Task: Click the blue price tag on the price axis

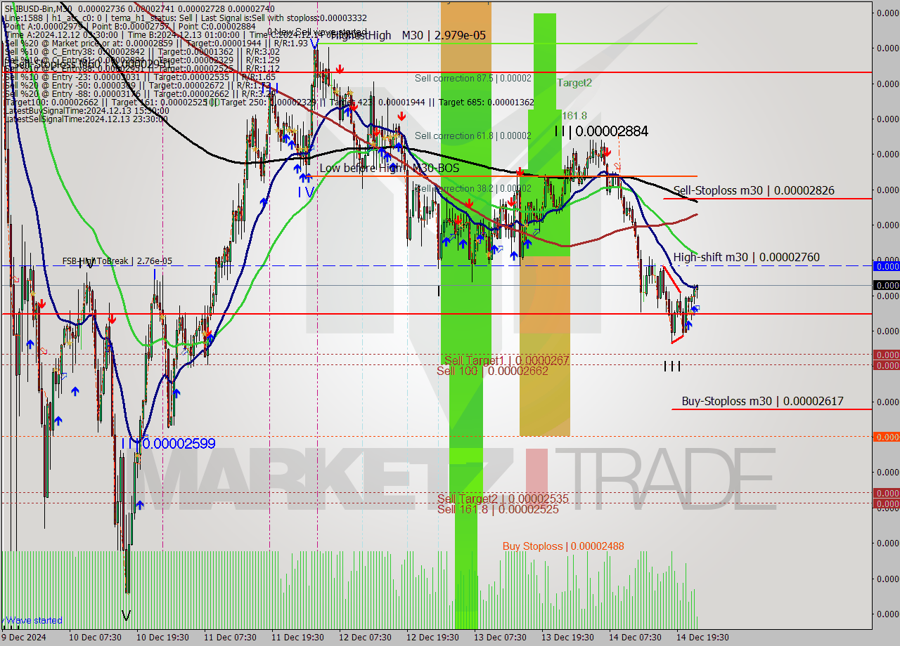Action: point(886,266)
